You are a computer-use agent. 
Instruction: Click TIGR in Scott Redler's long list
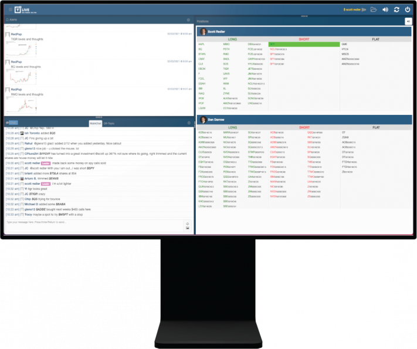(x=226, y=69)
